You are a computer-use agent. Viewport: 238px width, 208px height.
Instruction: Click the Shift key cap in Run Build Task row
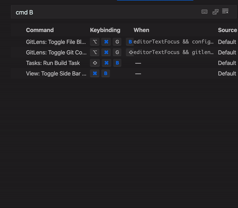95,63
